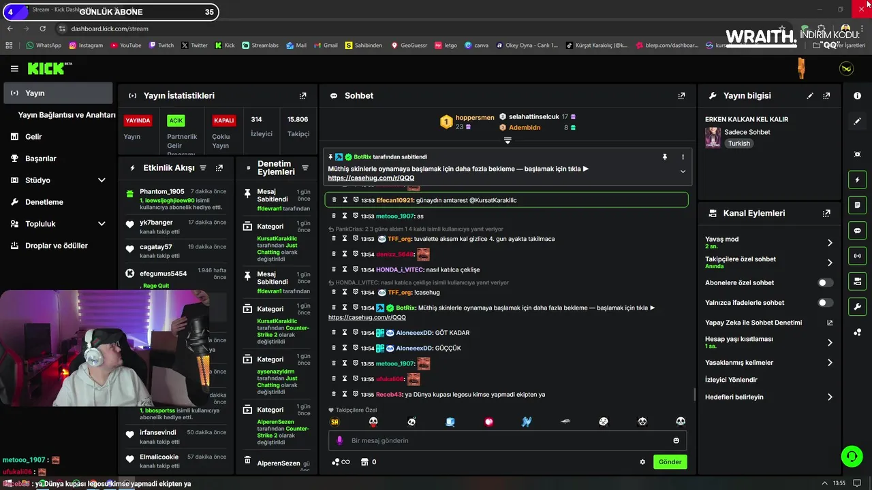872x490 pixels.
Task: Select Yayın in left sidebar
Action: (58, 93)
